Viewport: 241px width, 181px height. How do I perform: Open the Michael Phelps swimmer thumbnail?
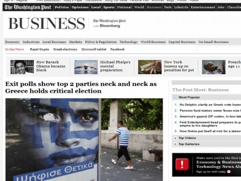click(86, 67)
